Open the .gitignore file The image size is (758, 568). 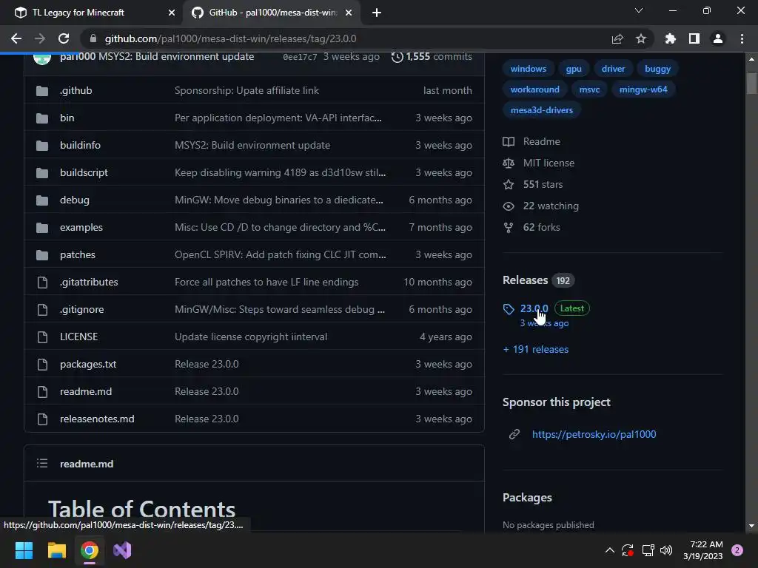click(81, 310)
